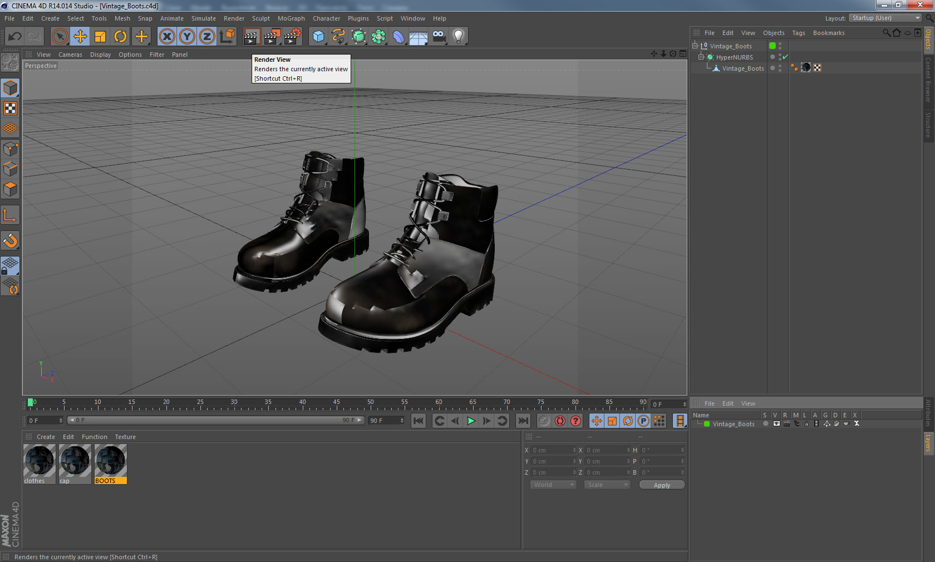Viewport: 935px width, 562px height.
Task: Add a camera object icon
Action: pyautogui.click(x=439, y=37)
